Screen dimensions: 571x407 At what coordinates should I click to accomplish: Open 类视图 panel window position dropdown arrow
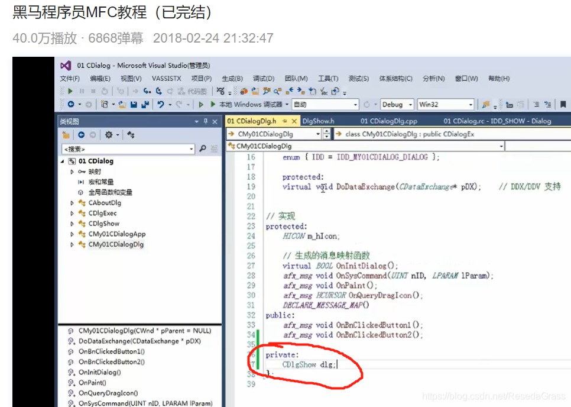click(x=197, y=121)
